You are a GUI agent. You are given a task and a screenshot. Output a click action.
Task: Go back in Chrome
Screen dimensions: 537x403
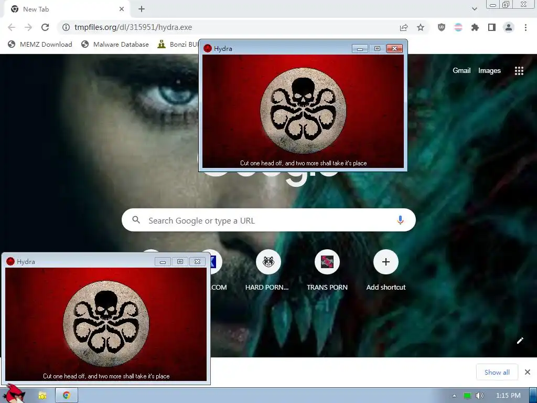tap(12, 27)
